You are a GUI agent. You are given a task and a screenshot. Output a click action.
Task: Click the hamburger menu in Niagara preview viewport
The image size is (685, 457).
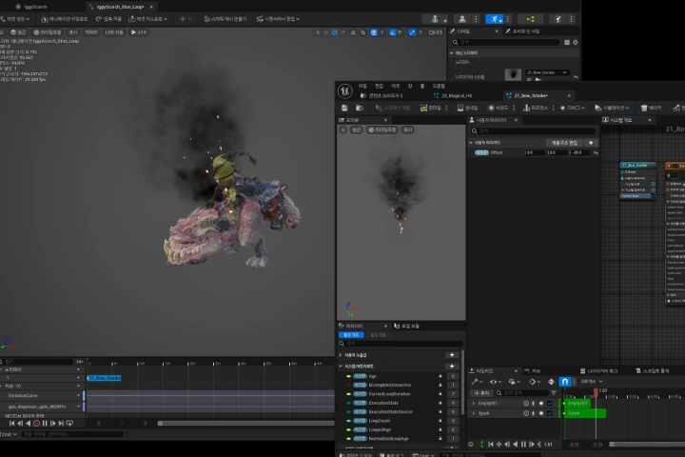tap(342, 129)
